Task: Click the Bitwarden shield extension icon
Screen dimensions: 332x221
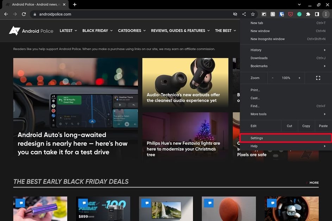Action: coord(282,14)
